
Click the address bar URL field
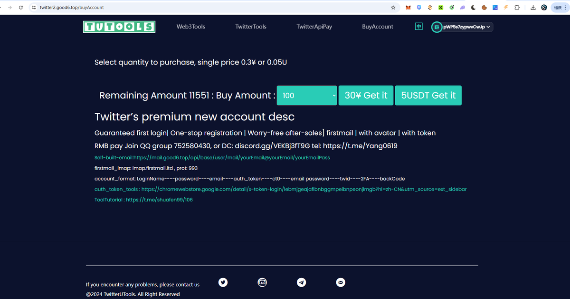click(x=214, y=8)
